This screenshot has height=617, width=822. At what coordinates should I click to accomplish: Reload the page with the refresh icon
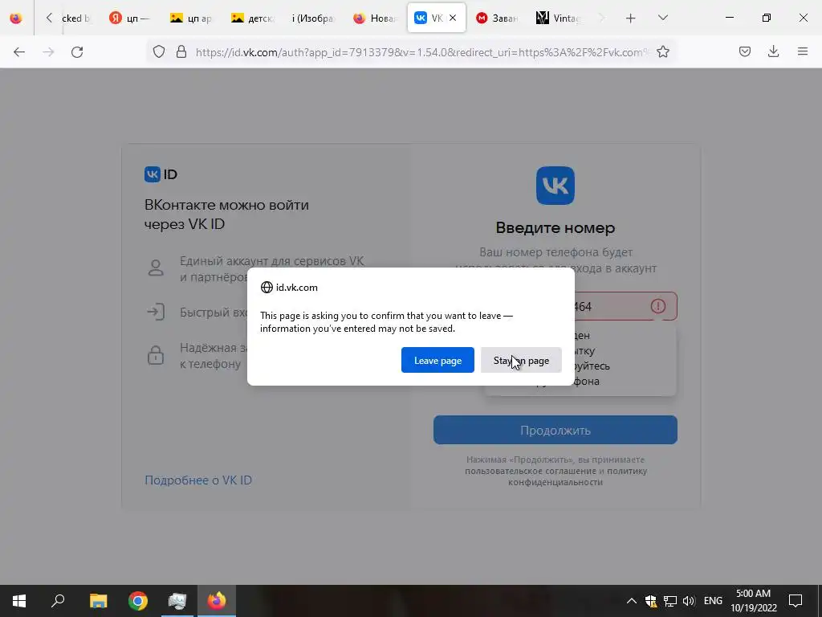(x=77, y=51)
